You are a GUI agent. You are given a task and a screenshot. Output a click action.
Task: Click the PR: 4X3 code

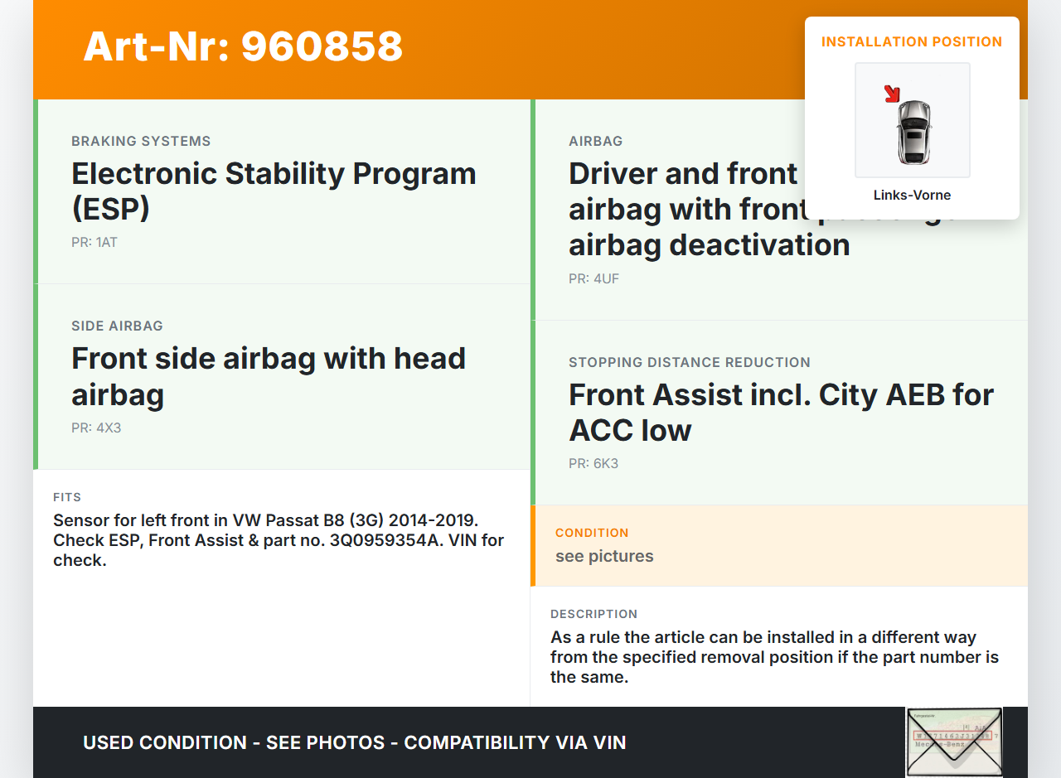pos(96,428)
